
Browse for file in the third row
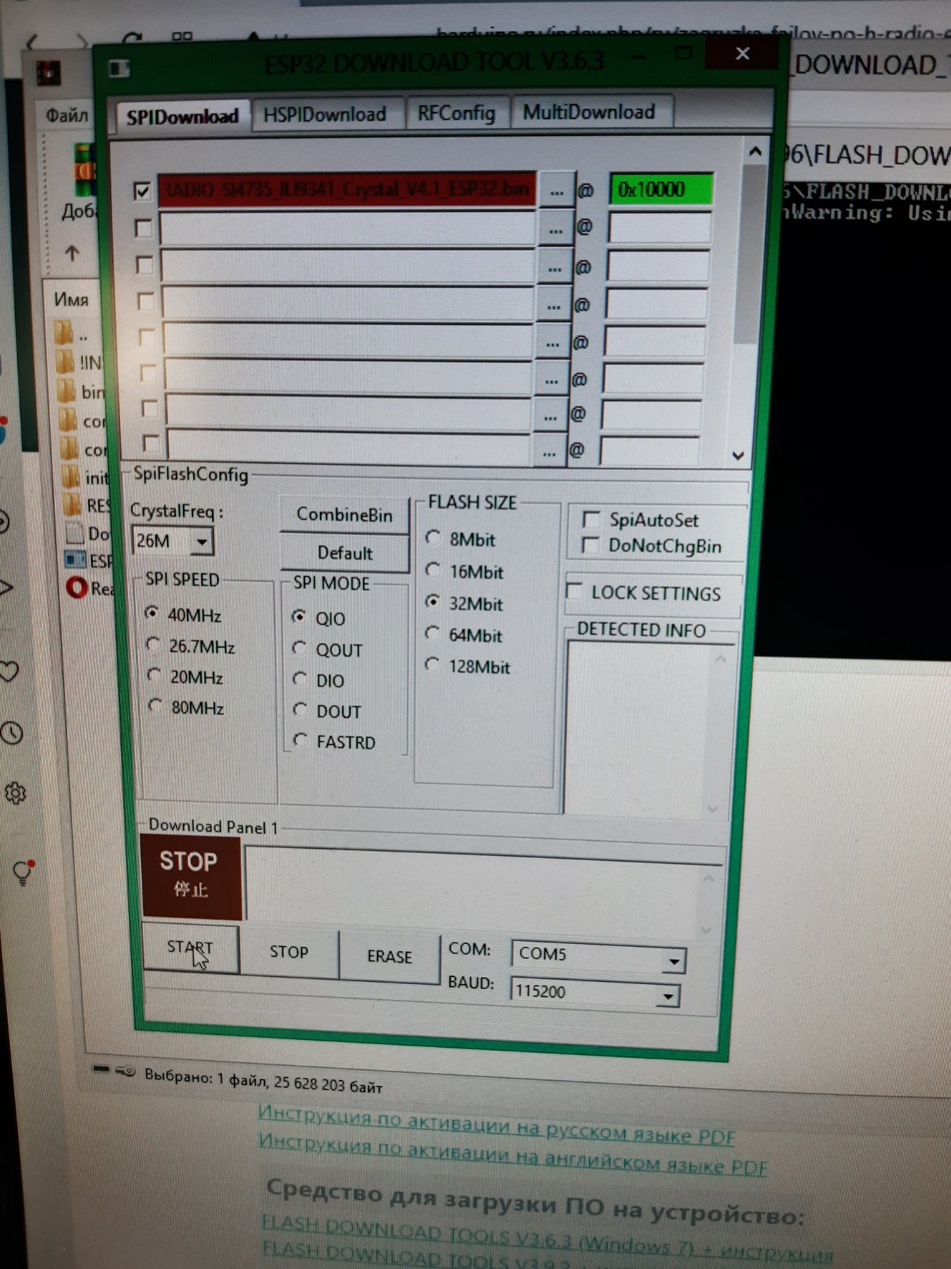[554, 268]
